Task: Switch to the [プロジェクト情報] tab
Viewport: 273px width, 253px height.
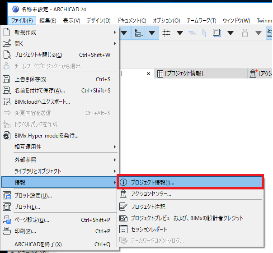Action: [x=201, y=74]
